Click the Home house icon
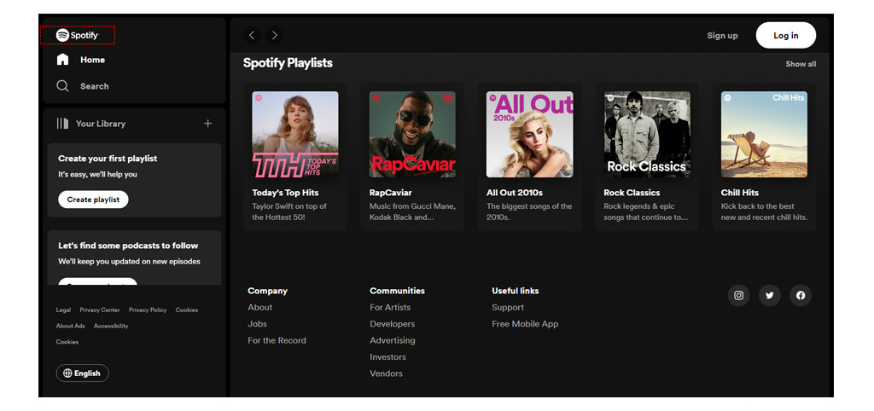 point(62,60)
